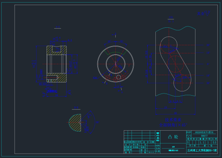Image resolution: width=222 pixels, height=158 pixels.
Task: Click the 图样 label in title block
Action: click(189, 132)
